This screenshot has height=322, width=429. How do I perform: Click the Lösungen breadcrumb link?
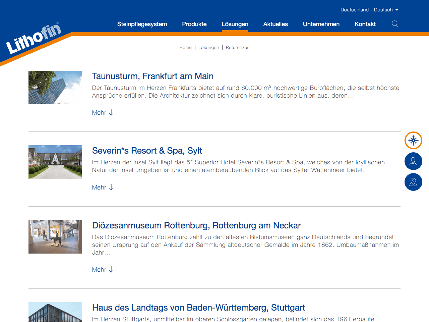pos(208,47)
